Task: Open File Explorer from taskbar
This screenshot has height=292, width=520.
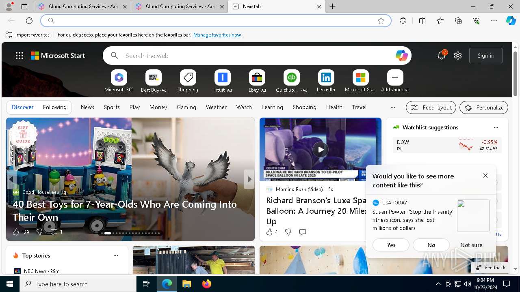Action: click(x=186, y=284)
